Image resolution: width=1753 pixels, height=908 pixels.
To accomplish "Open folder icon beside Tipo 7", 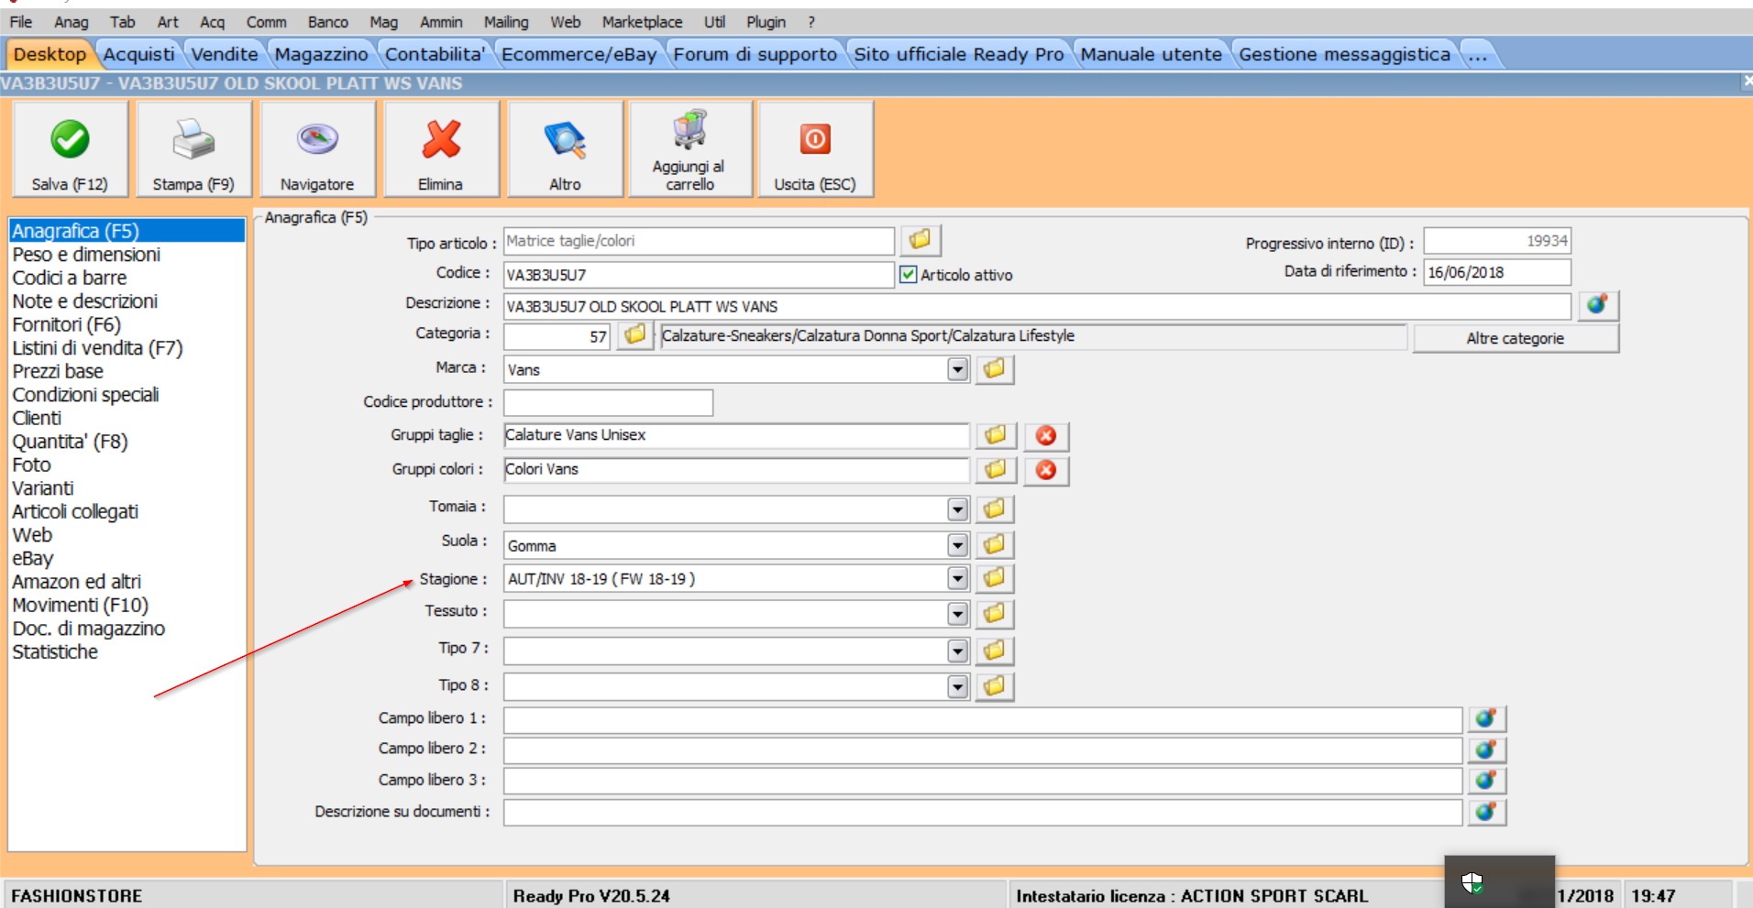I will click(995, 651).
